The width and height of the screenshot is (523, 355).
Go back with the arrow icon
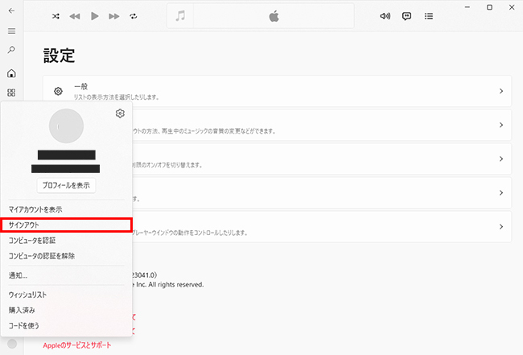tap(11, 10)
